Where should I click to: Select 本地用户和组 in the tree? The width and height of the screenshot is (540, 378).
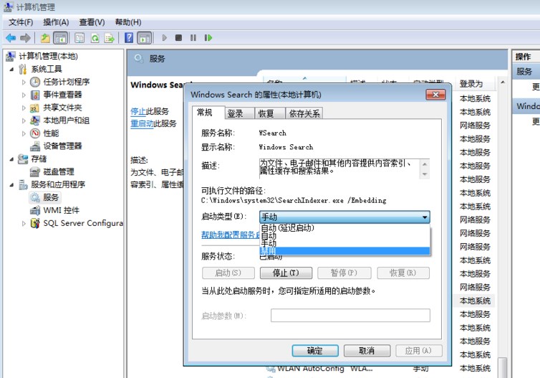[66, 121]
